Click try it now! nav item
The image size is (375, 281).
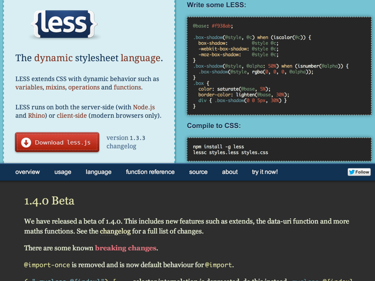[x=265, y=172]
